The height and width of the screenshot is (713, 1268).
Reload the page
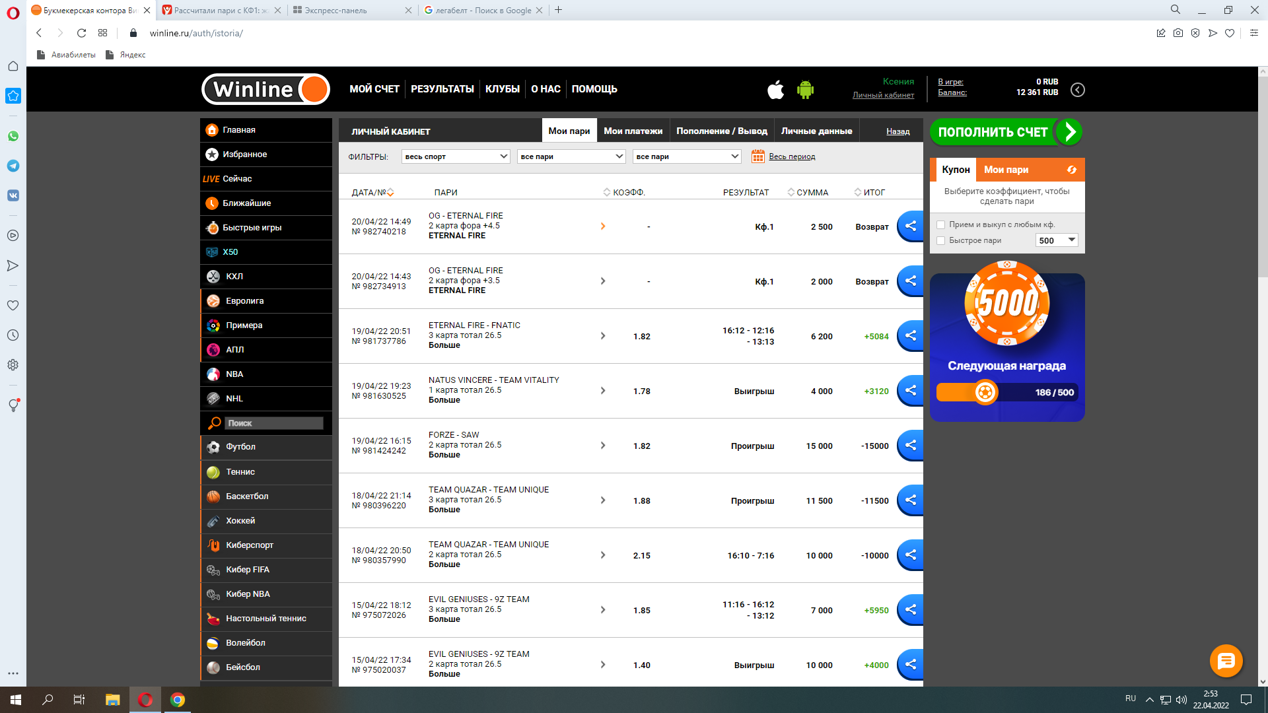coord(81,33)
